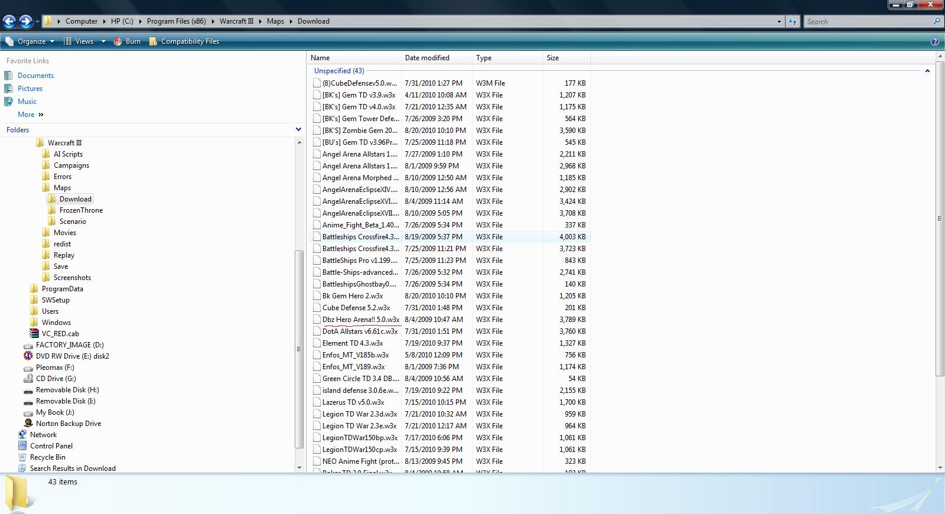Select the FrozenThrone folder
Screen dimensions: 945x514
(81, 210)
